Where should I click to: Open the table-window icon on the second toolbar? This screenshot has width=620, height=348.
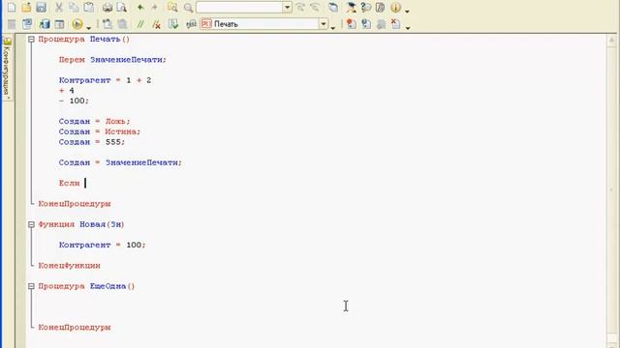(59, 24)
